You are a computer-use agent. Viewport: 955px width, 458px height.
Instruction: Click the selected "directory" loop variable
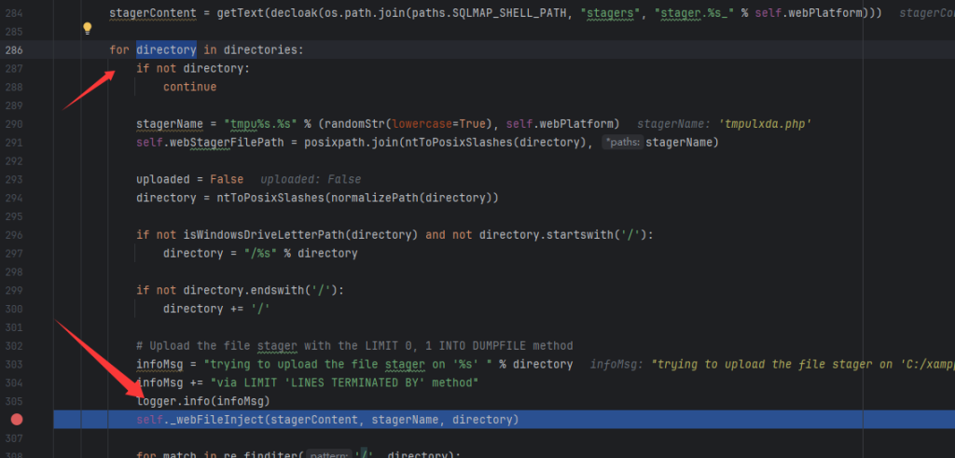tap(166, 49)
